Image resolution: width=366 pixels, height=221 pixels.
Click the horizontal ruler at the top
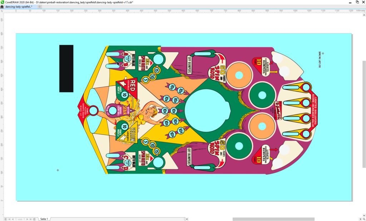point(184,11)
